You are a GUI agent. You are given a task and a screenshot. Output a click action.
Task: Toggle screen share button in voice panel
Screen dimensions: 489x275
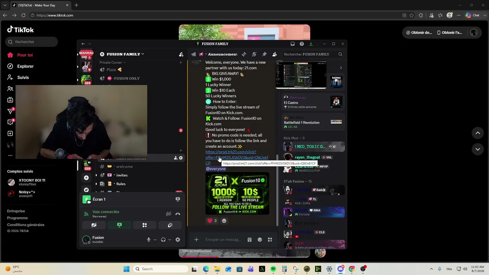[119, 225]
